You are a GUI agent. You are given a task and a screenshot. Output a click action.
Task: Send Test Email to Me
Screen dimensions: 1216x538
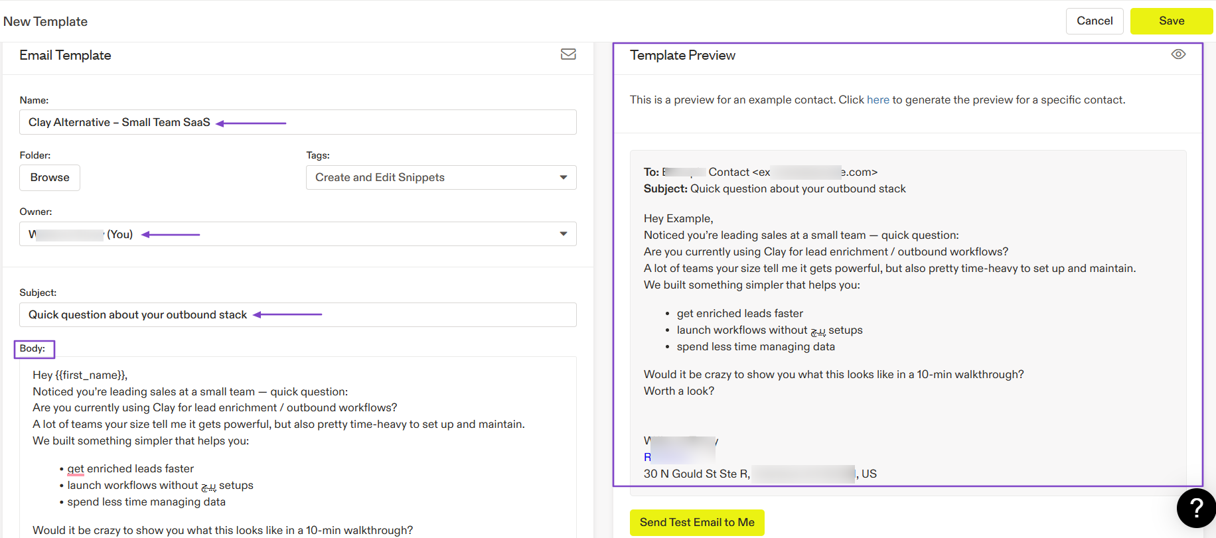click(697, 523)
